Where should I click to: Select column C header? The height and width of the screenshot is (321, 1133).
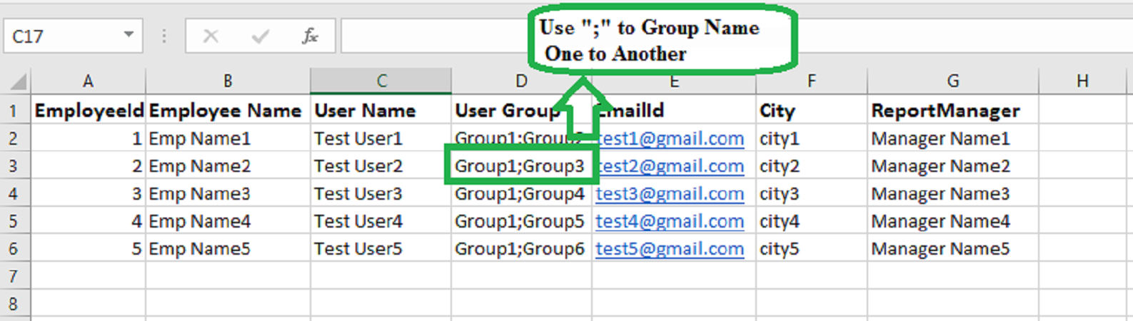[381, 81]
